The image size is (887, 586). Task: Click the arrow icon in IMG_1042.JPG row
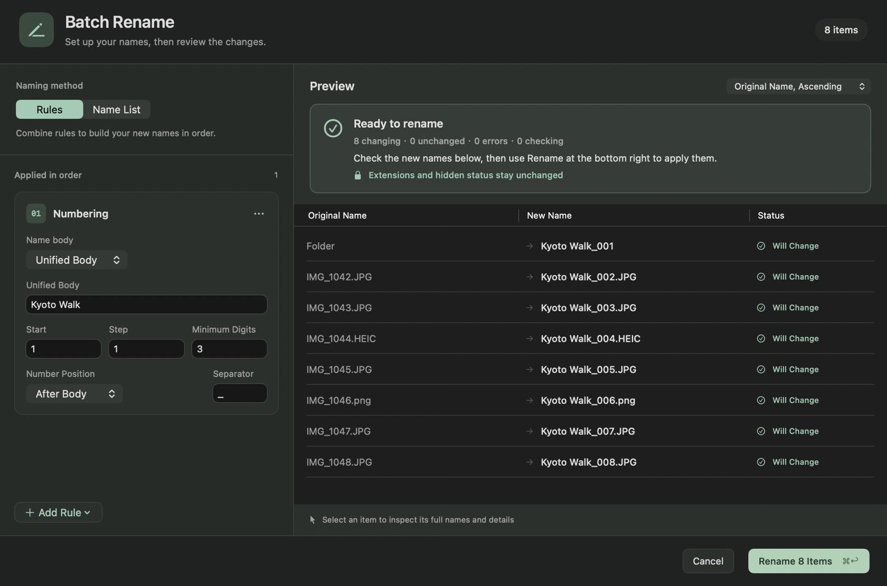[529, 277]
